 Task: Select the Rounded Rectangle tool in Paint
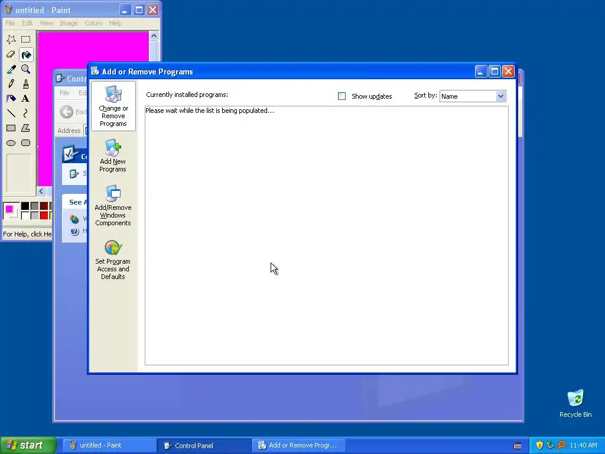click(x=26, y=143)
